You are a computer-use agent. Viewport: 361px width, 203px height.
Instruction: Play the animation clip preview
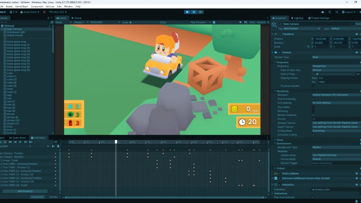(20, 142)
